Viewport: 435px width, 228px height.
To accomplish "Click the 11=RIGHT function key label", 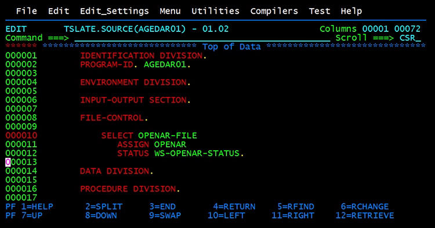I will click(x=293, y=215).
